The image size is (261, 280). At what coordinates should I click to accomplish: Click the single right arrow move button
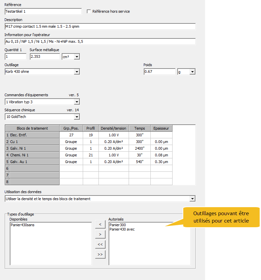[100, 234]
